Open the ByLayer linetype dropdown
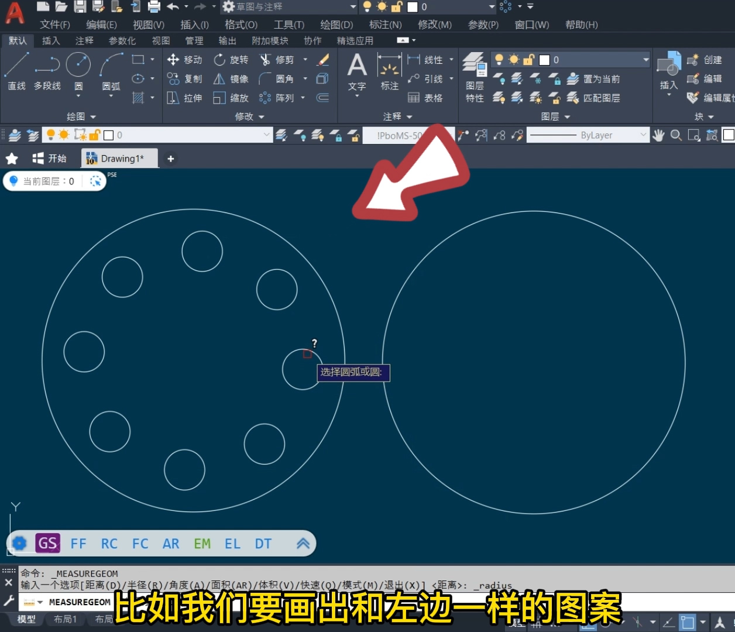Screen dimensions: 735x632 click(x=644, y=135)
